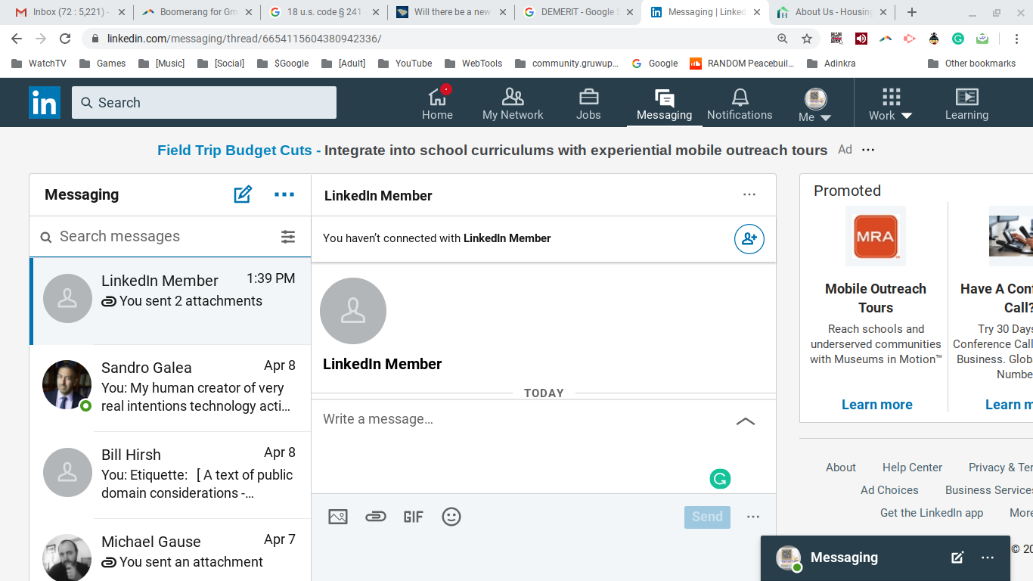Screen dimensions: 1033x581
Task: Click LinkedIn Member name in conversation header
Action: click(x=378, y=195)
